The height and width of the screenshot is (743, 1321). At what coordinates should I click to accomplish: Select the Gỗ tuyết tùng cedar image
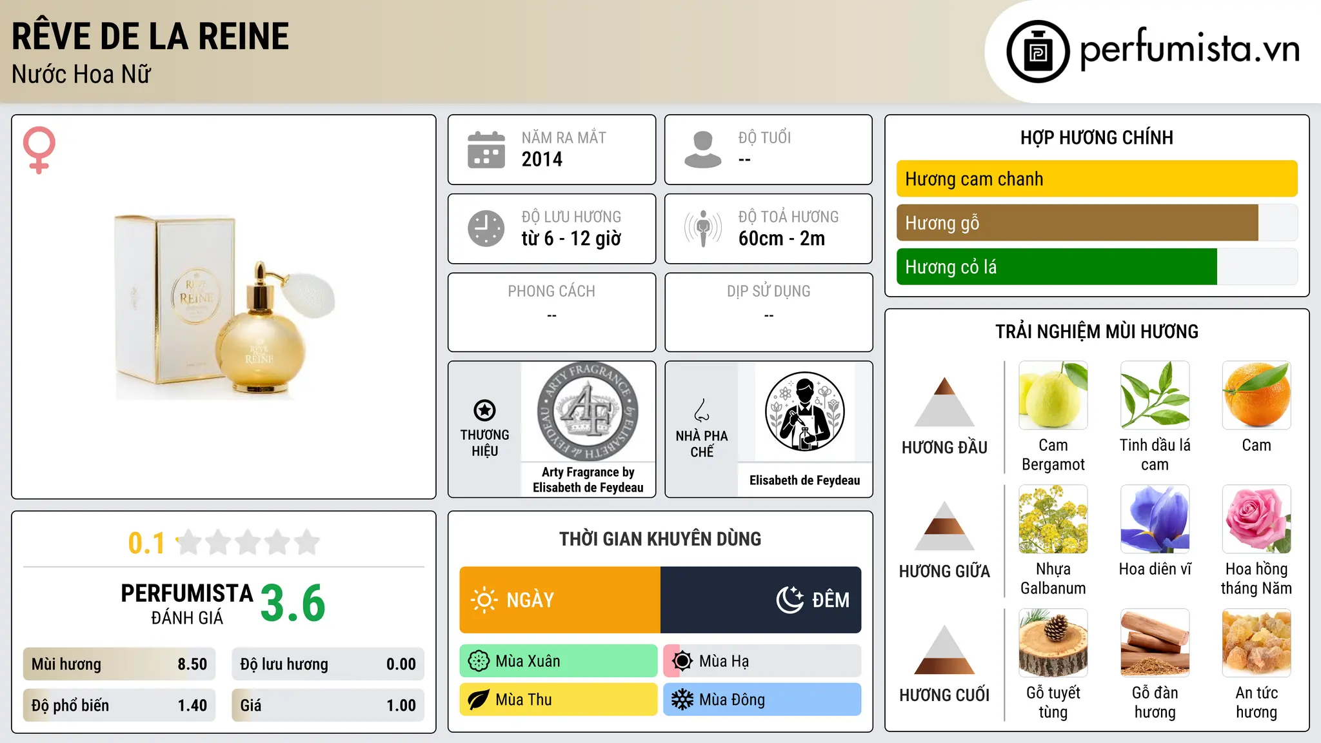[x=1053, y=643]
